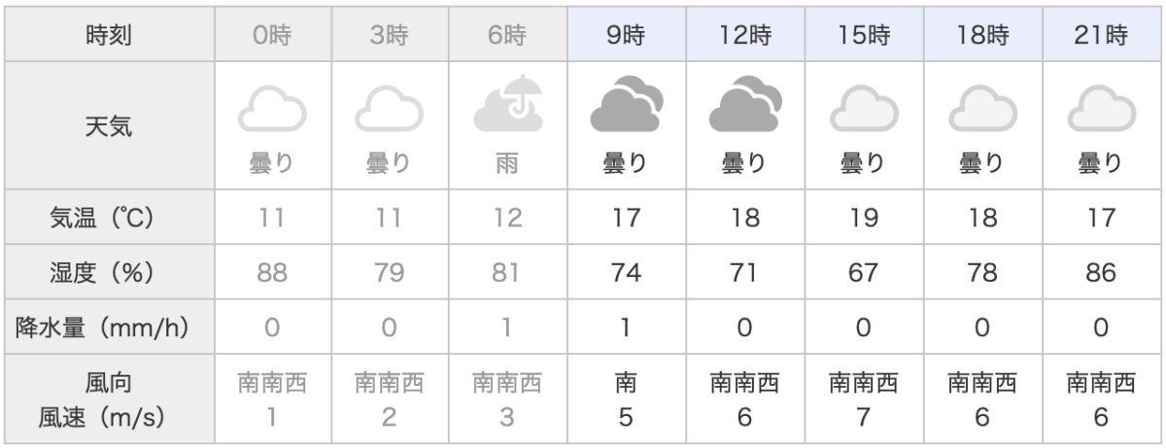Click the cloud icon for 21時
1166x448 pixels.
click(1101, 109)
